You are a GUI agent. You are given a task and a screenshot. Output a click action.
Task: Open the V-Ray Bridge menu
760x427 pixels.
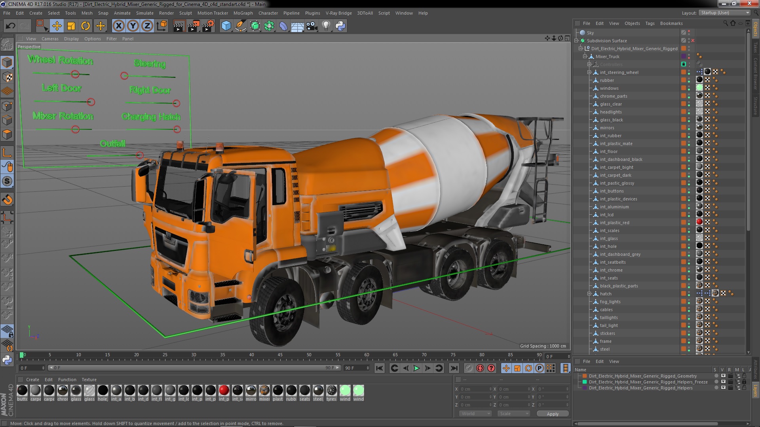click(338, 13)
